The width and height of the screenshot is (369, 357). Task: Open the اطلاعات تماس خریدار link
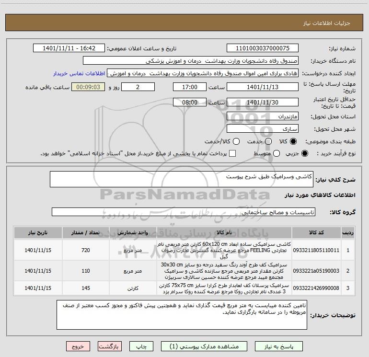[79, 73]
